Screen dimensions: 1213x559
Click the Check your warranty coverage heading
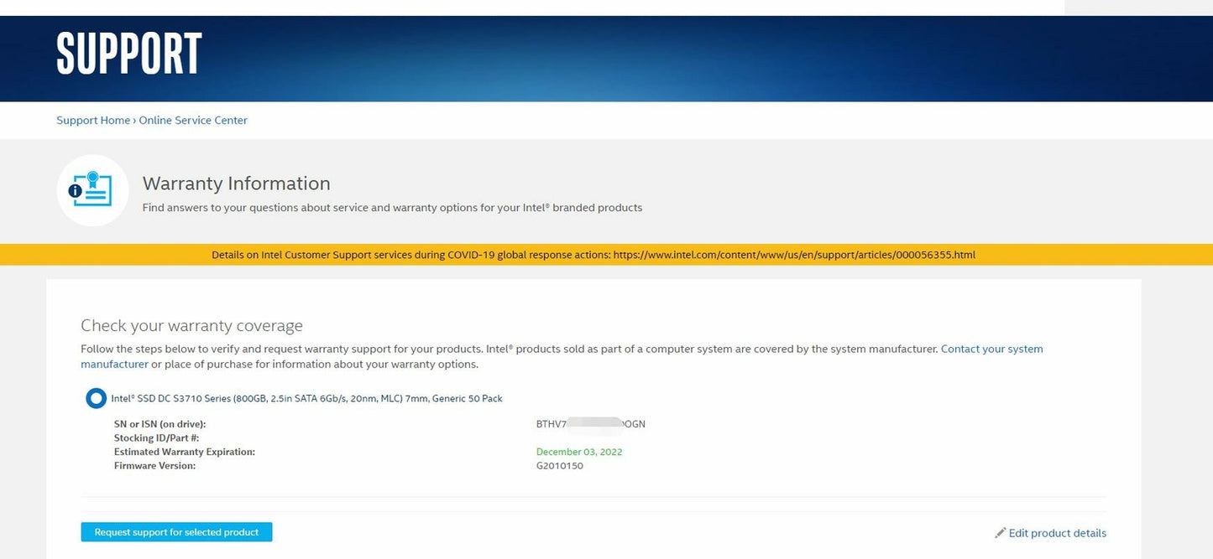click(x=191, y=326)
